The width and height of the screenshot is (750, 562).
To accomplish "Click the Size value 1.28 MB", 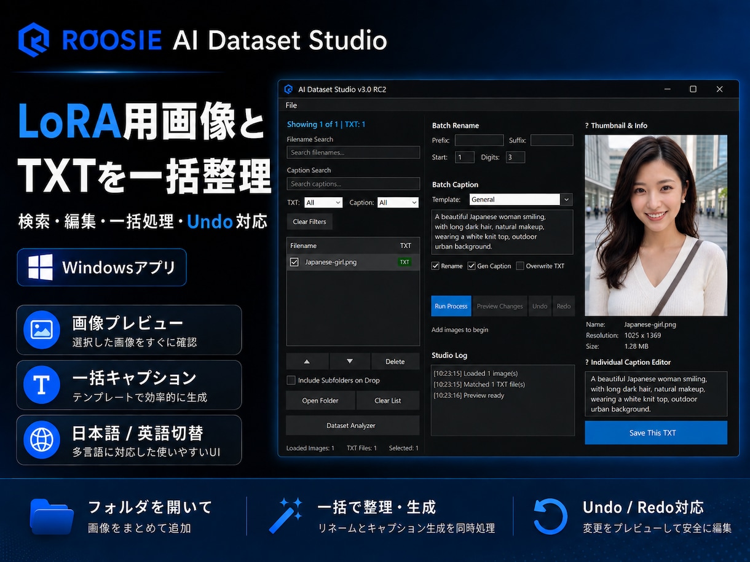I will pyautogui.click(x=637, y=346).
